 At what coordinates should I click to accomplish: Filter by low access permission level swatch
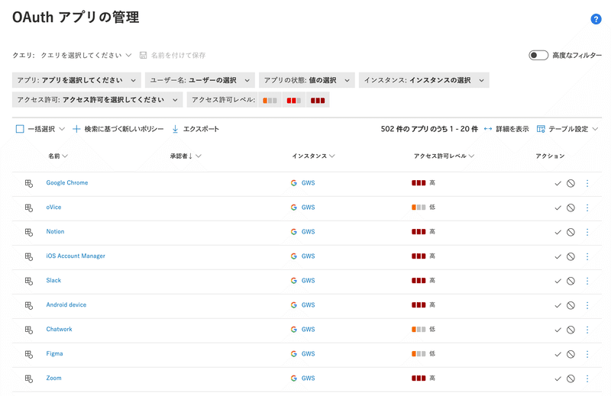[x=270, y=101]
